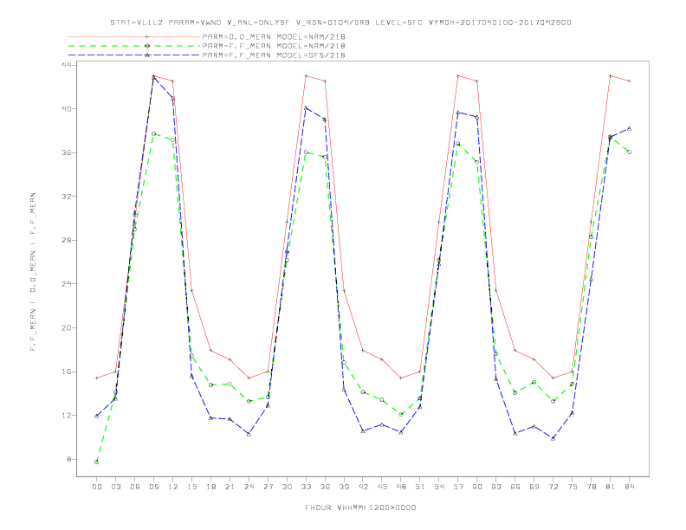Click the triangle marker on the blue legend line
686x530 pixels.
point(147,55)
